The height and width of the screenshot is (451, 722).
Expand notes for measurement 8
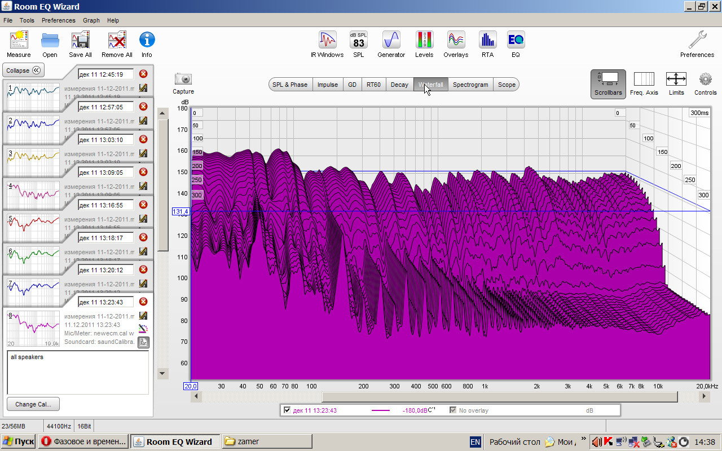(x=143, y=342)
